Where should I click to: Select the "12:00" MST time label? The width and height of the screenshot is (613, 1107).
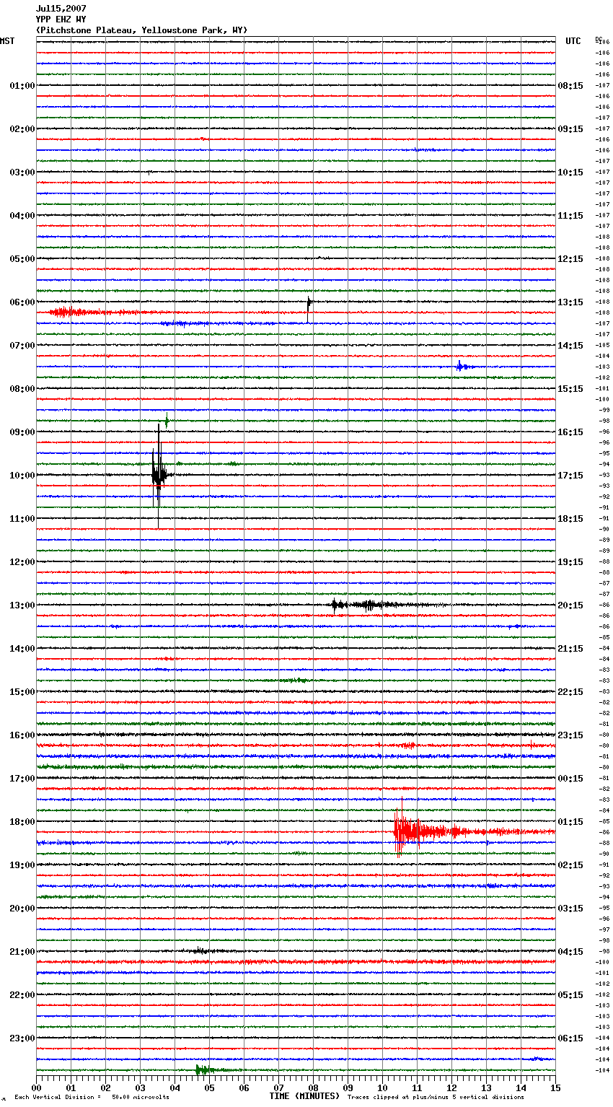[22, 562]
